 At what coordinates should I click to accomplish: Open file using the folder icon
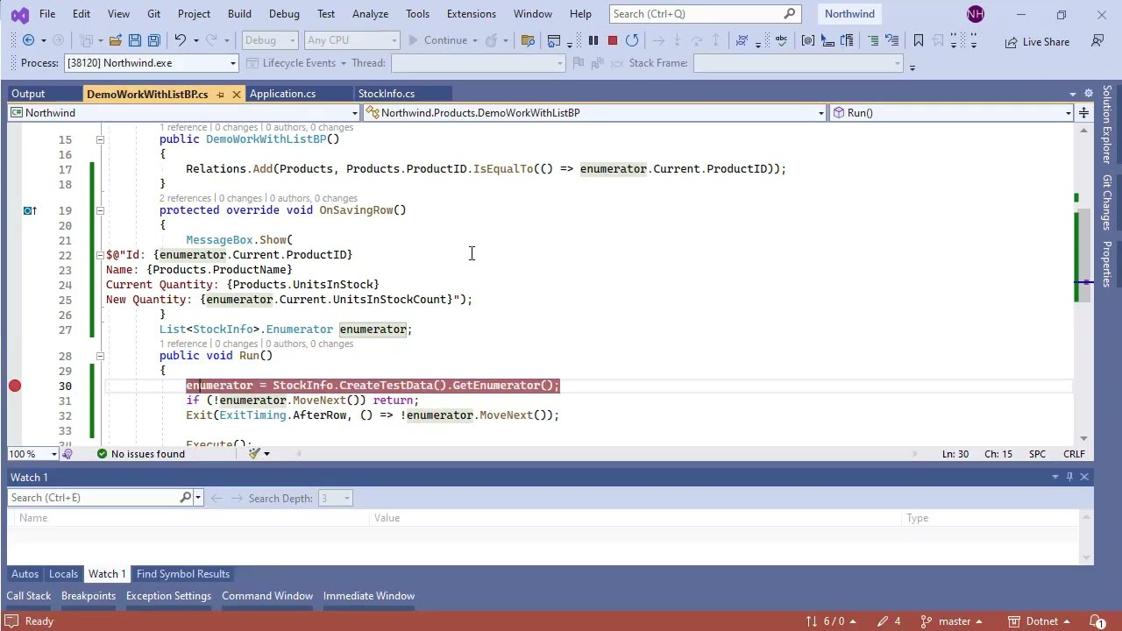click(x=115, y=40)
